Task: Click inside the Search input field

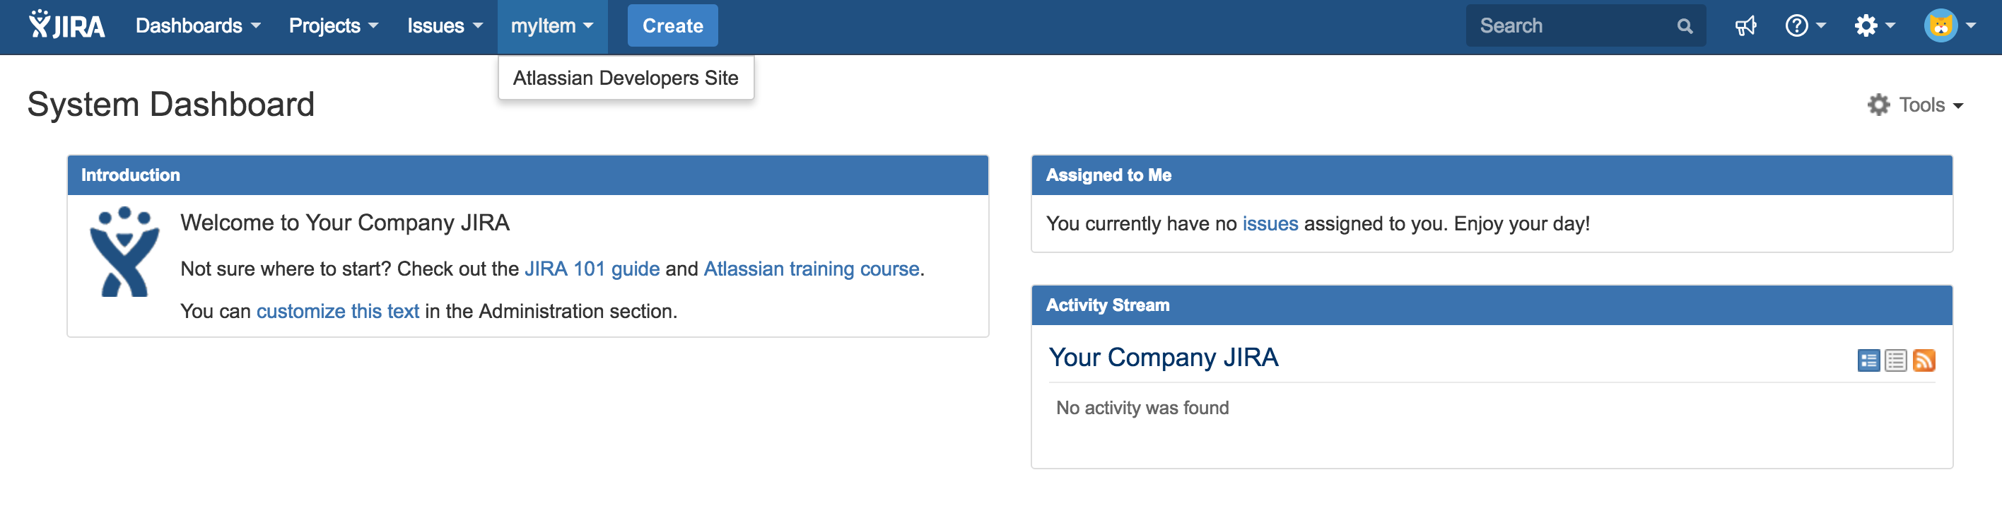Action: click(1570, 25)
